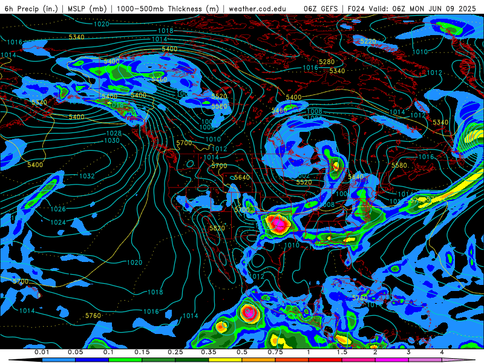The width and height of the screenshot is (484, 363).
Task: Click the 1030 isobar label
Action: [112, 140]
